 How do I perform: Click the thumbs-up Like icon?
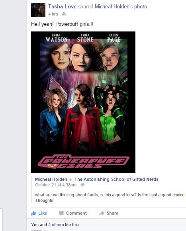click(33, 213)
